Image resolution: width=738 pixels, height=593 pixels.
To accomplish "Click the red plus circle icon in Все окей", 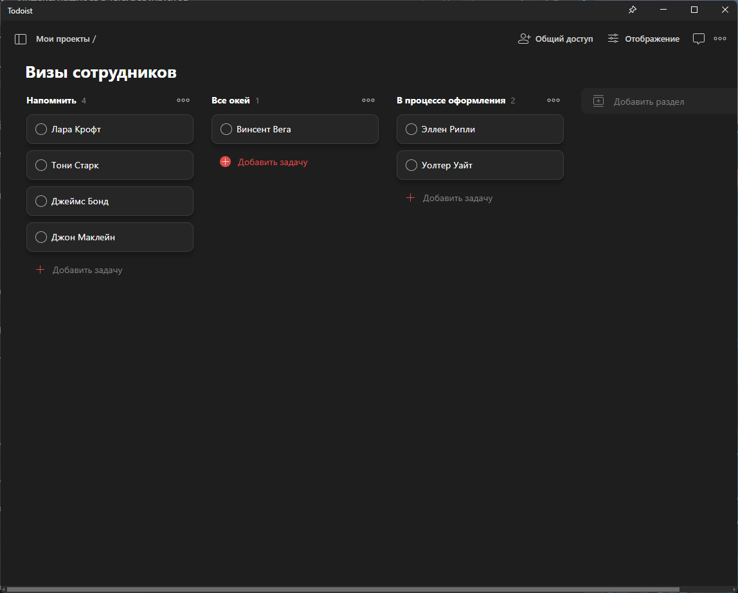I will 226,162.
